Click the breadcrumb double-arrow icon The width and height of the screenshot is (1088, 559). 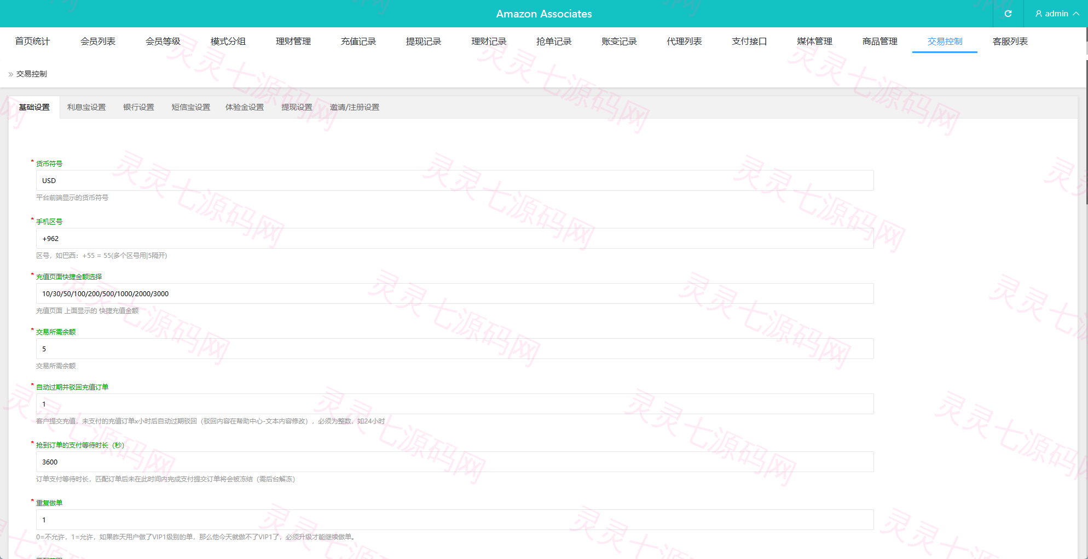click(10, 74)
